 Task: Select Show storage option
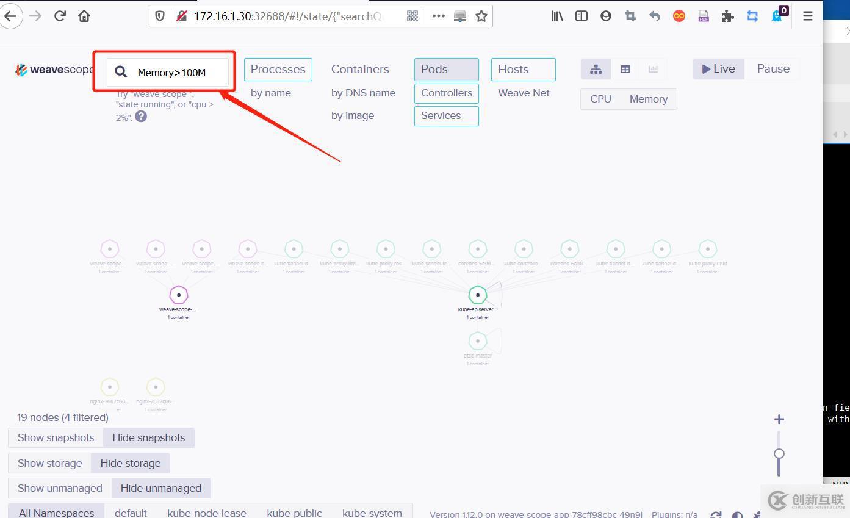tap(49, 463)
